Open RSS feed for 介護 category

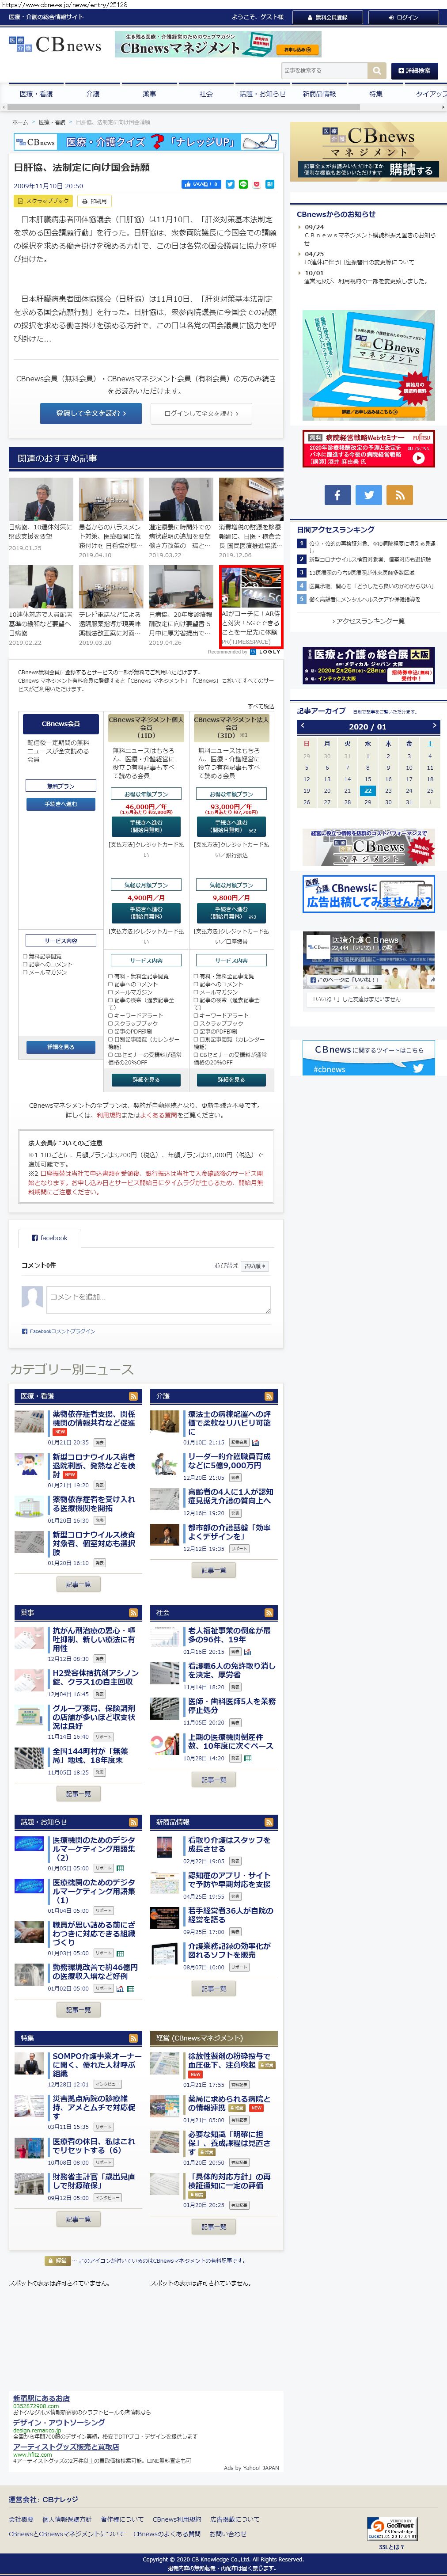click(x=268, y=1396)
